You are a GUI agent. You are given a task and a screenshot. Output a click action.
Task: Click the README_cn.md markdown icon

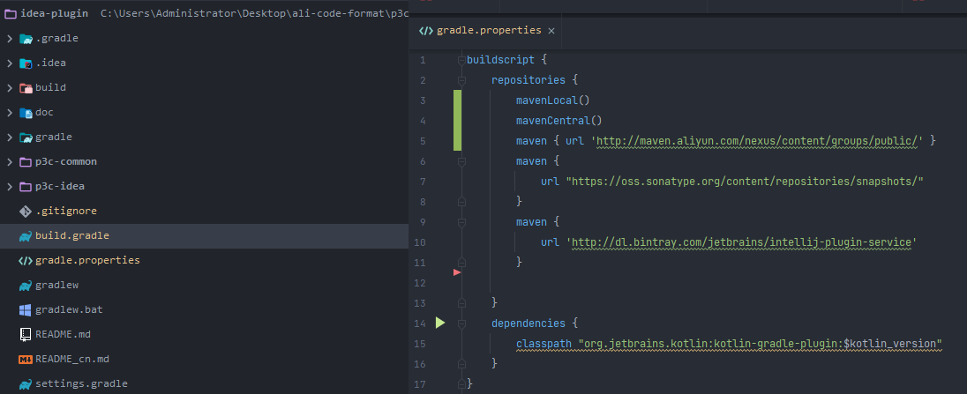26,359
